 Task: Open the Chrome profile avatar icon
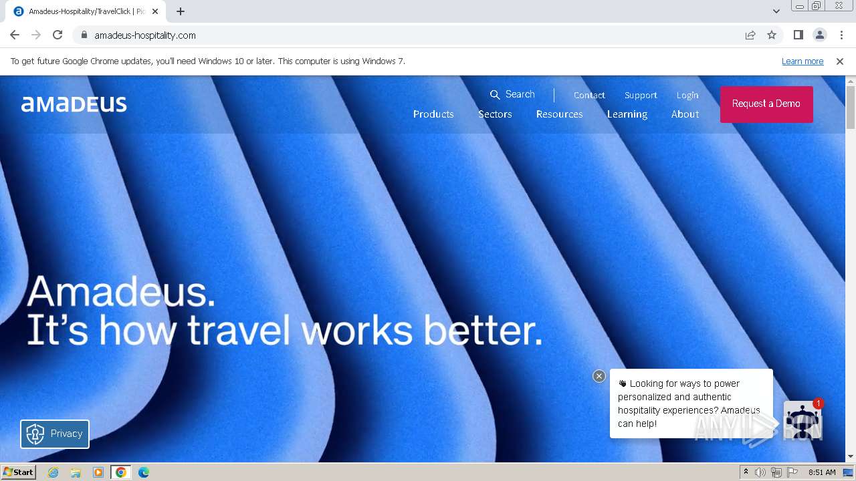tap(819, 35)
